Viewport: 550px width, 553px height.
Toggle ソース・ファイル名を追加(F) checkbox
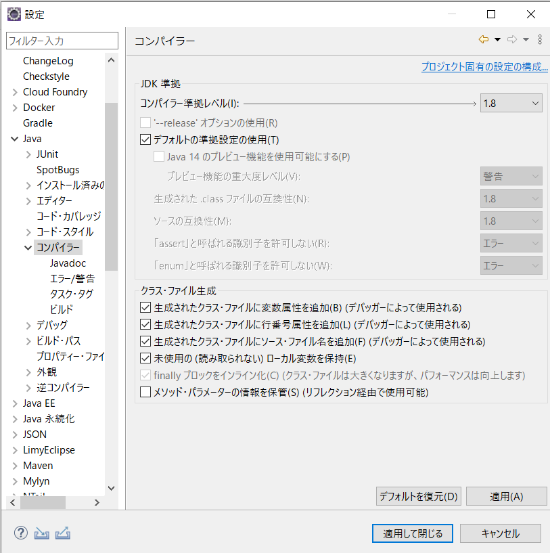tap(145, 341)
